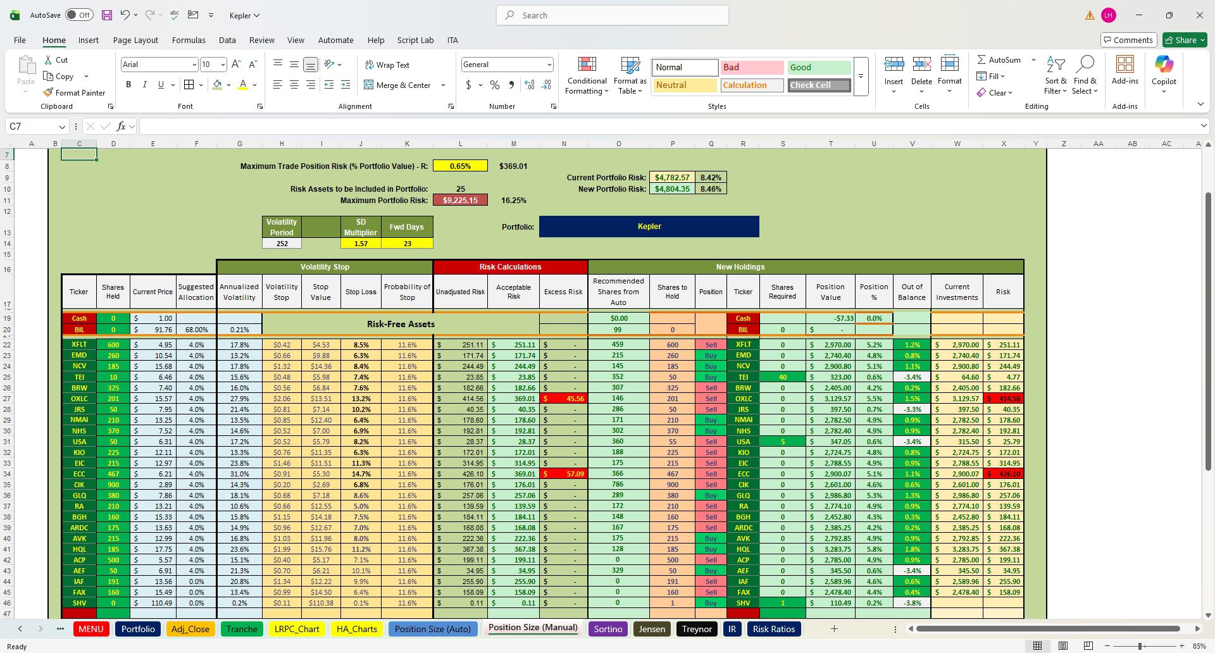The width and height of the screenshot is (1215, 653).
Task: Click the horizontal scrollbar
Action: click(x=1048, y=629)
